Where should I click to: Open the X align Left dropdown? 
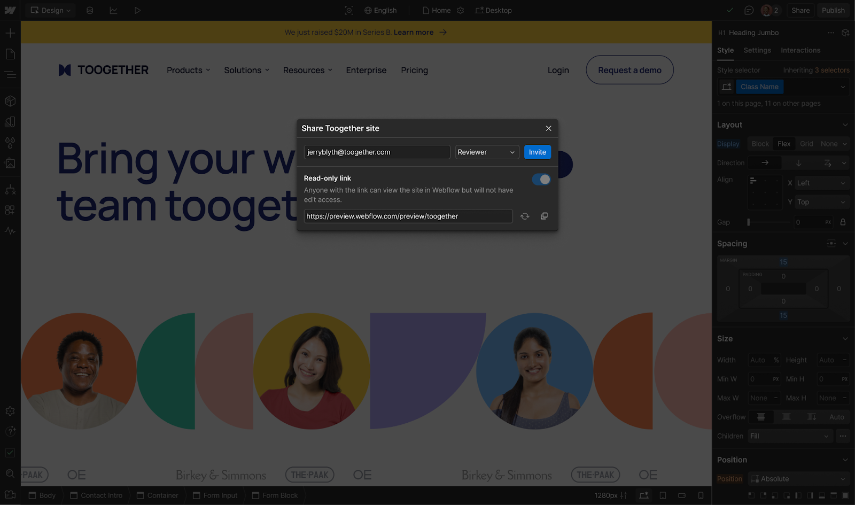tap(821, 183)
